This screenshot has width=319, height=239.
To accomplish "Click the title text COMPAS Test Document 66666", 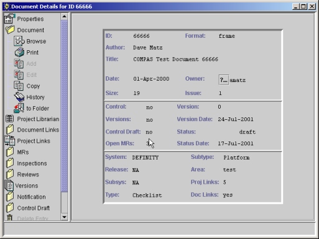I will pos(175,60).
